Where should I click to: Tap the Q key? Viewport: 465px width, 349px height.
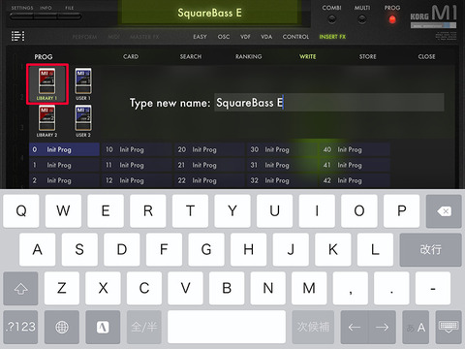pyautogui.click(x=21, y=211)
